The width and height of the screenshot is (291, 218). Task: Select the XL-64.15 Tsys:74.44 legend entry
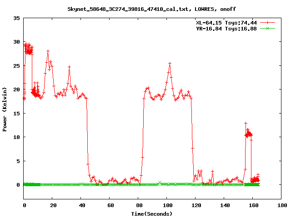(x=226, y=23)
